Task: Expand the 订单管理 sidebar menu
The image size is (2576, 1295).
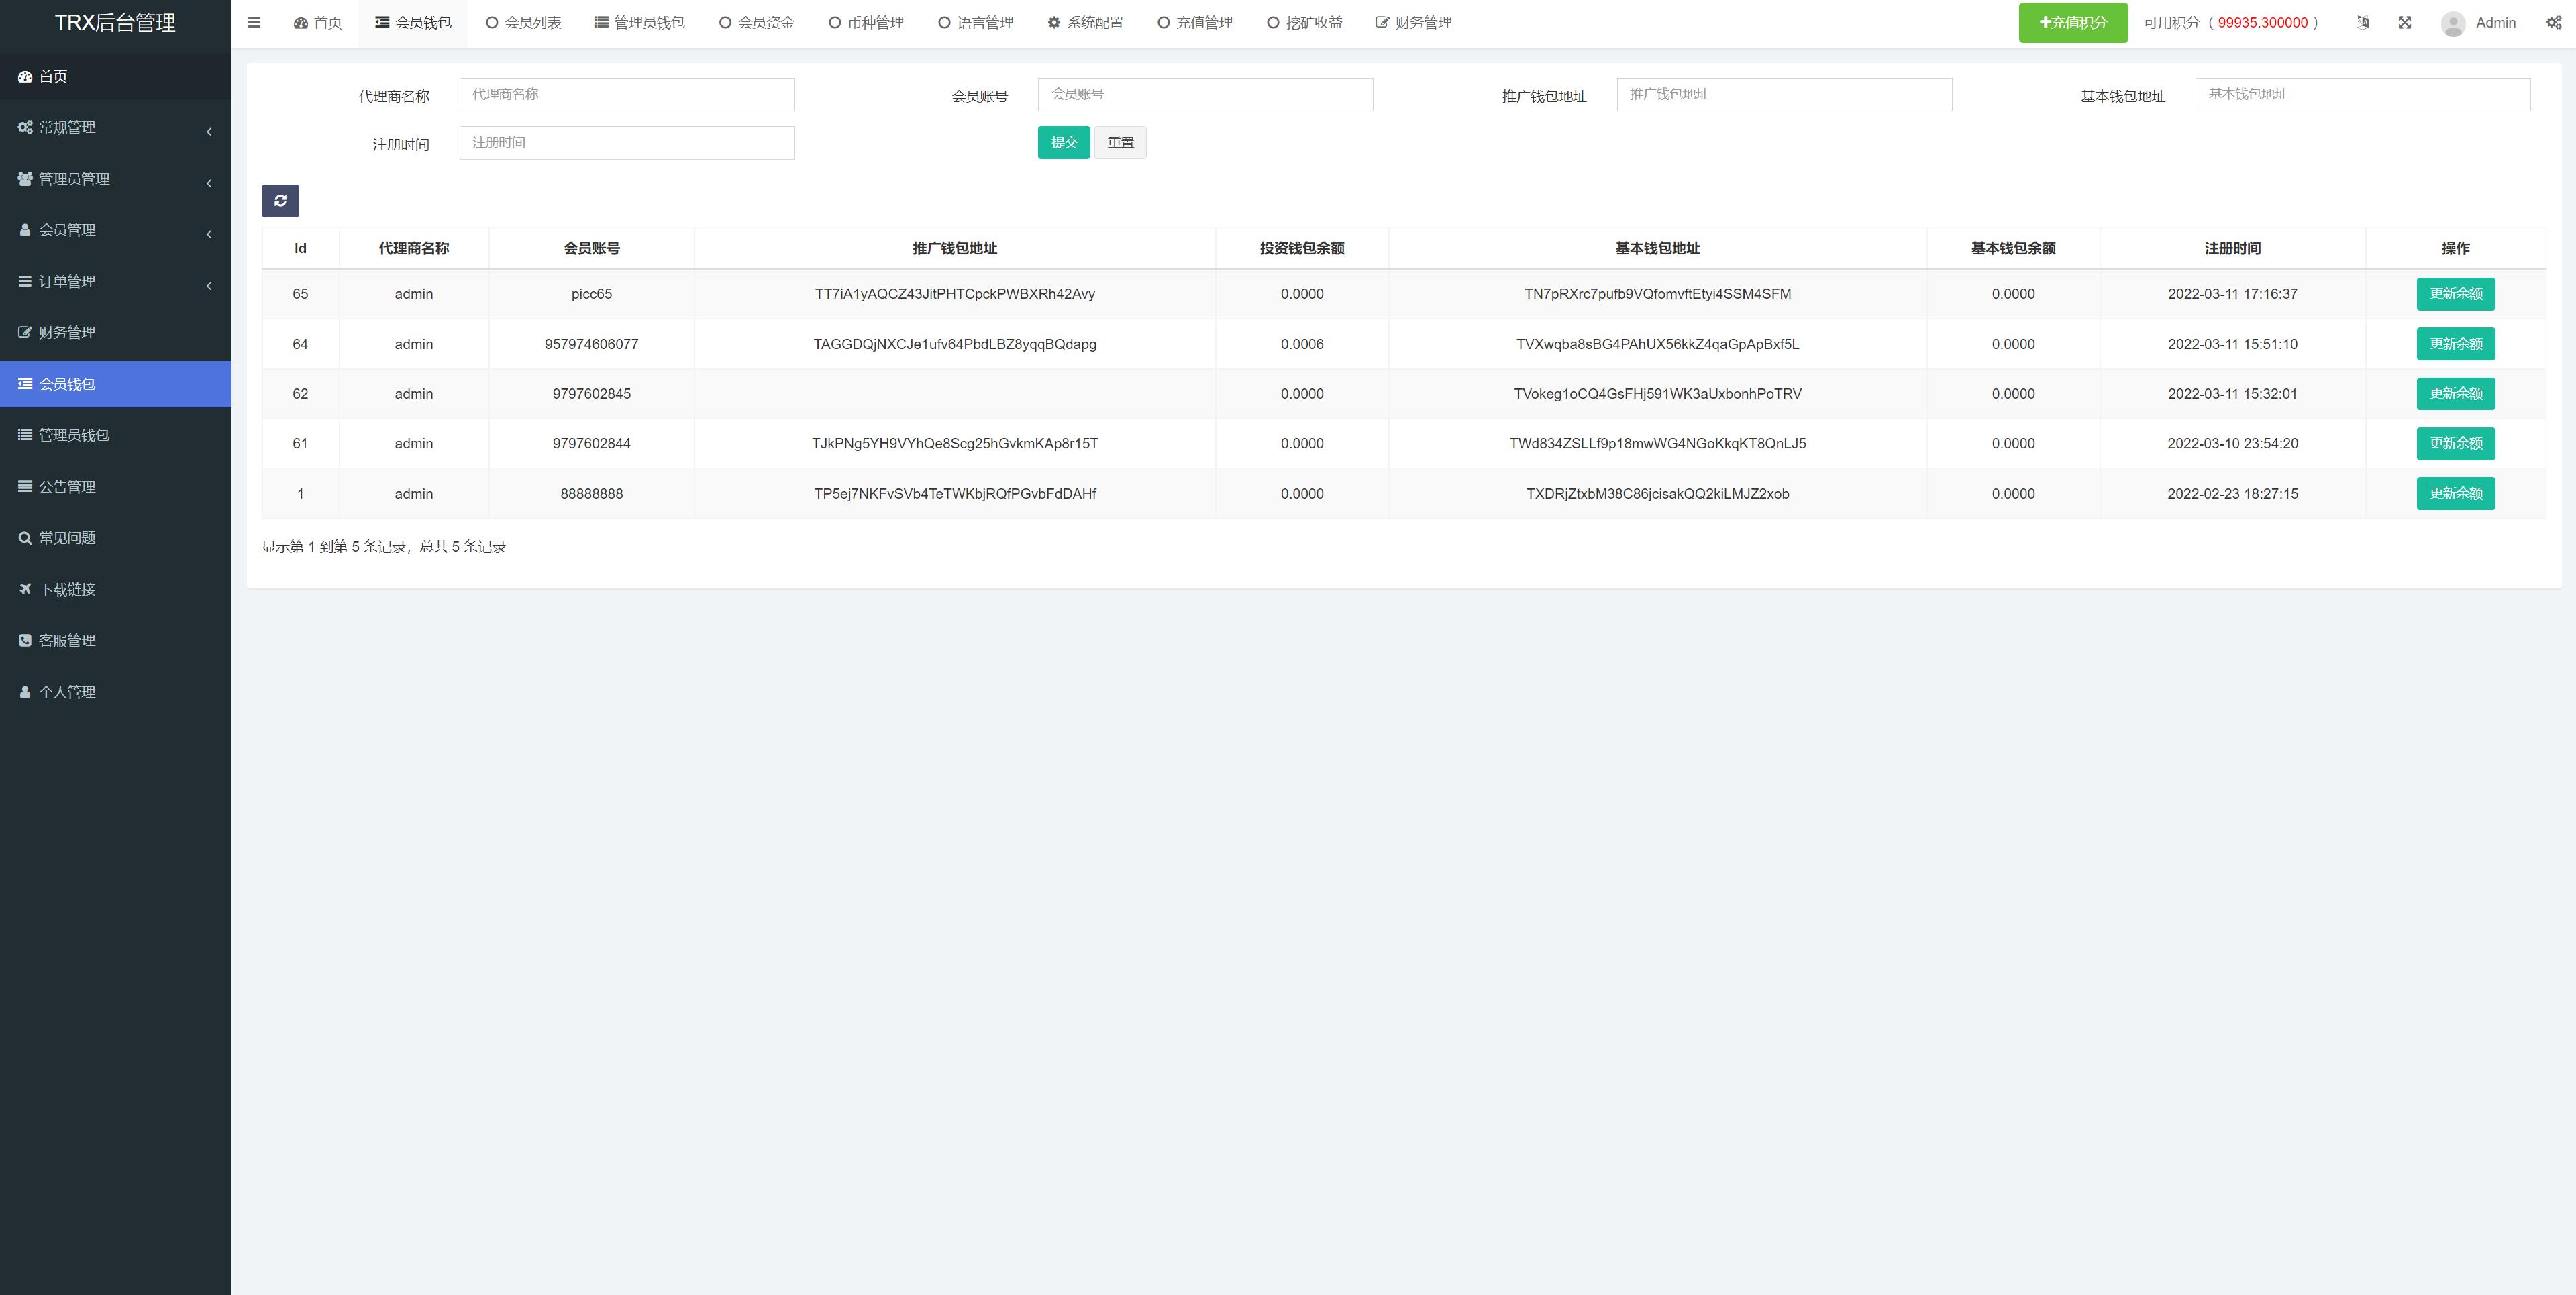Action: click(x=116, y=281)
